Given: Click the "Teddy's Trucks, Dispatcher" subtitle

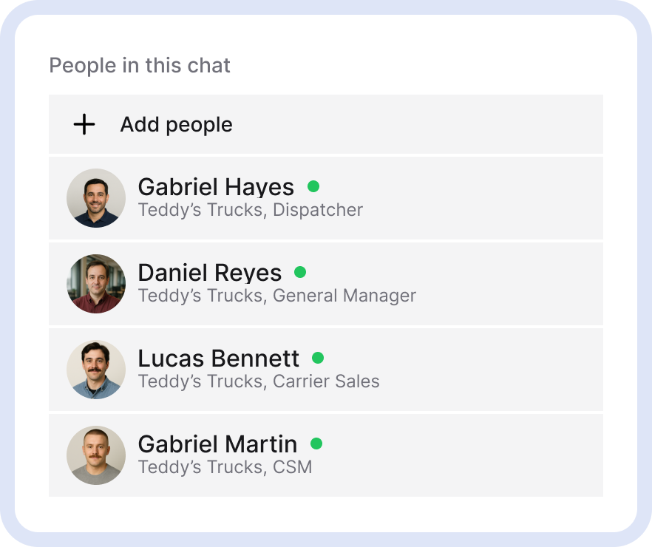Looking at the screenshot, I should pos(251,210).
